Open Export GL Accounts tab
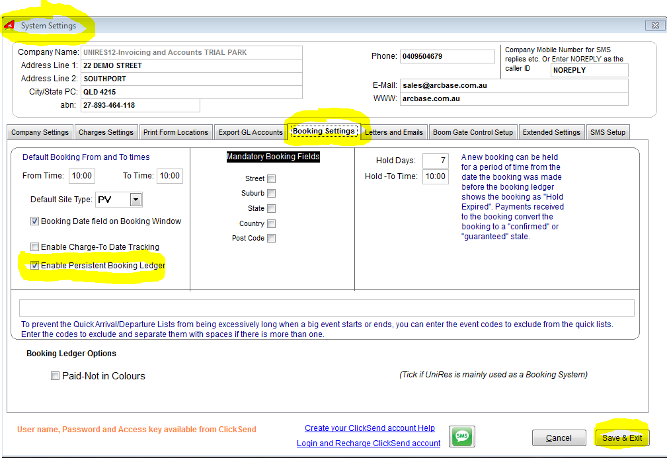 pyautogui.click(x=251, y=132)
